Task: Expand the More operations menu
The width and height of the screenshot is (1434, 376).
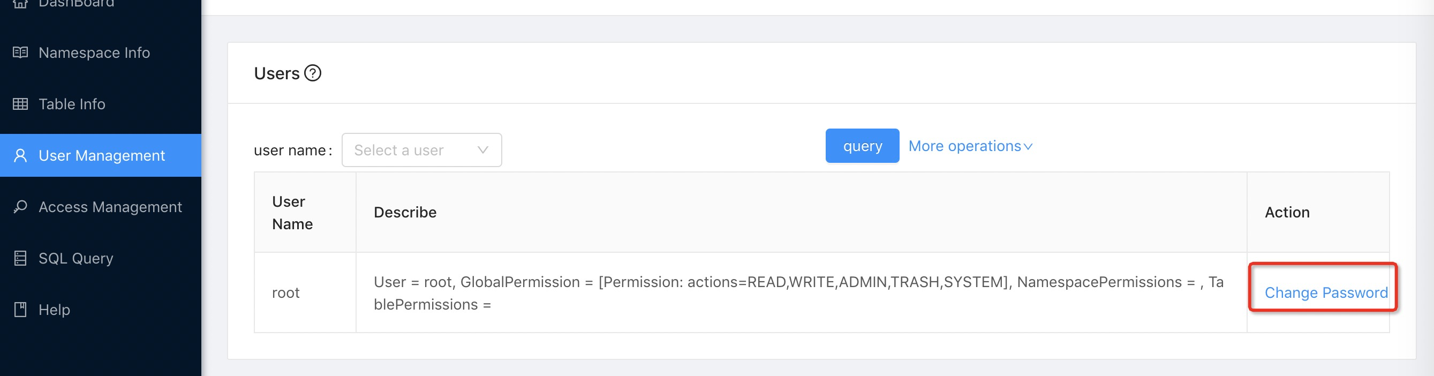Action: [970, 146]
